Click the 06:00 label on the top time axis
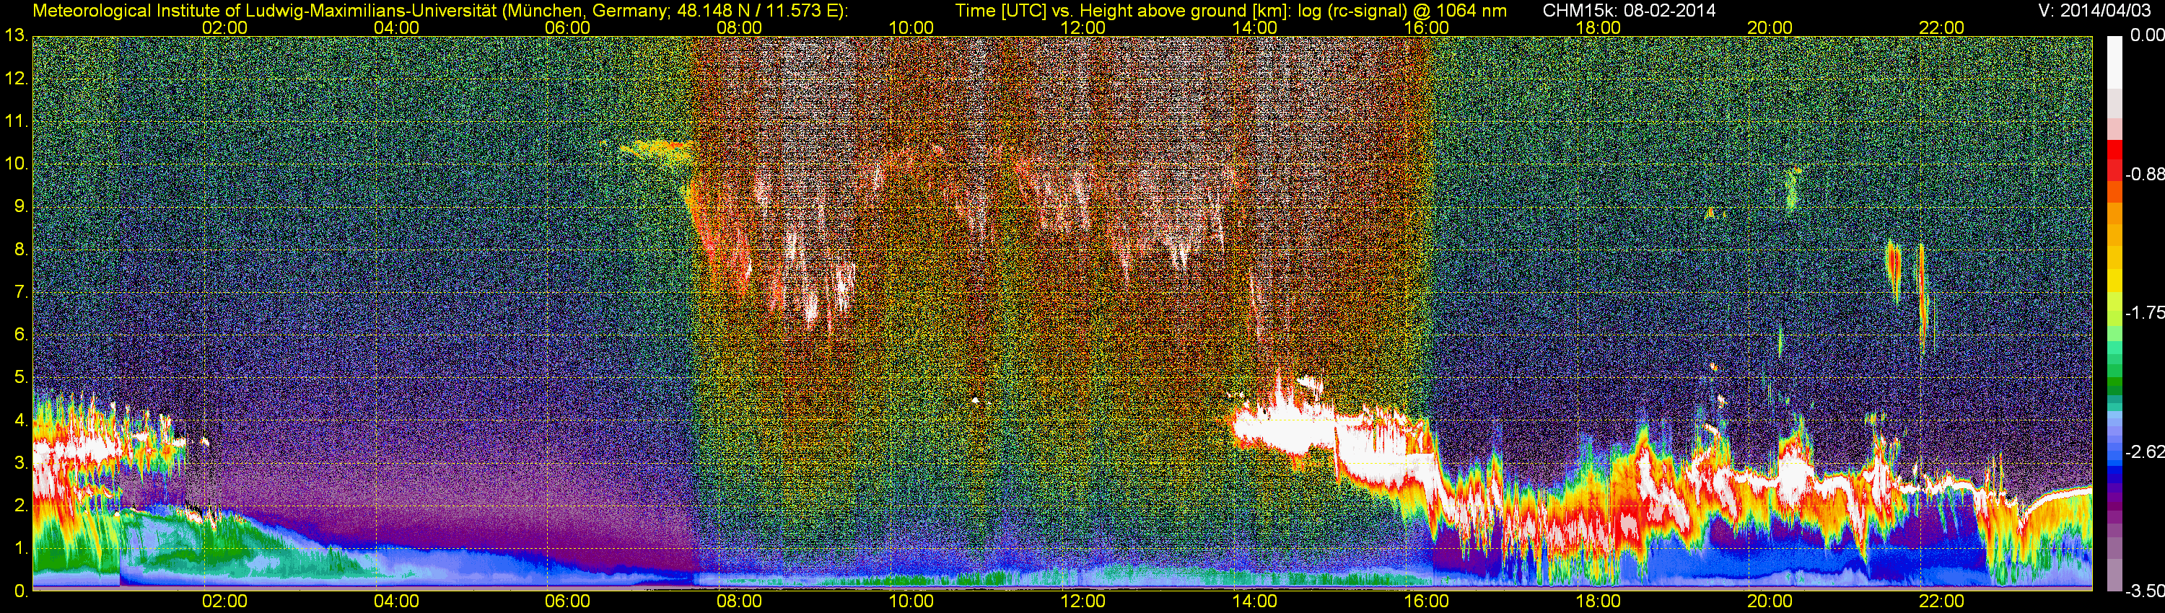 point(567,27)
